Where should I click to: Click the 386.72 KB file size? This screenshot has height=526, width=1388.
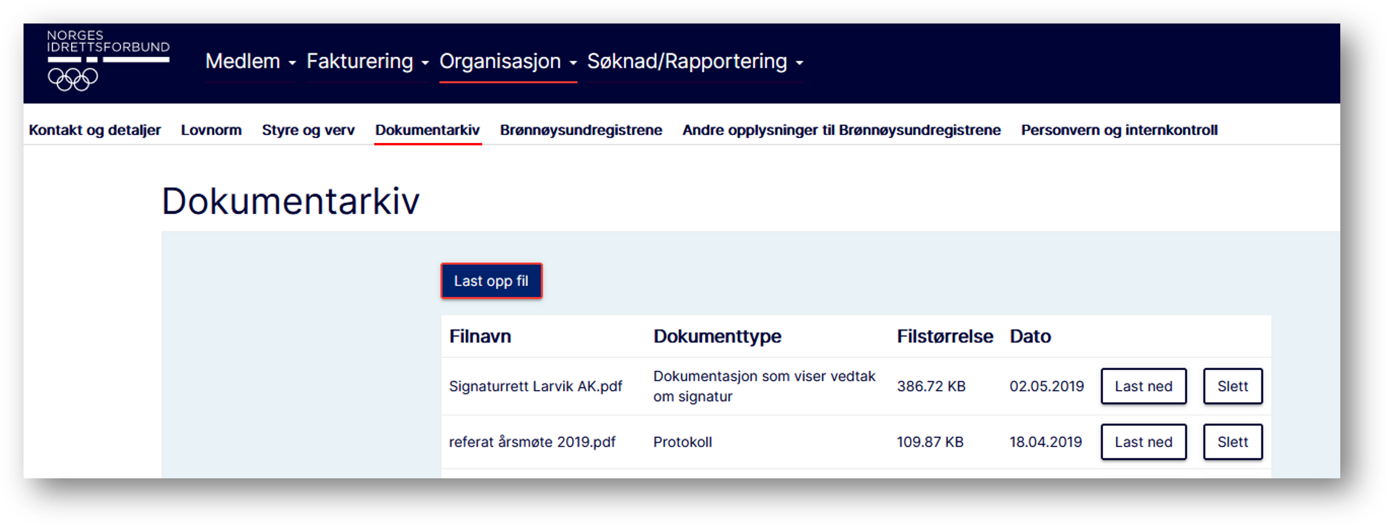(x=931, y=387)
